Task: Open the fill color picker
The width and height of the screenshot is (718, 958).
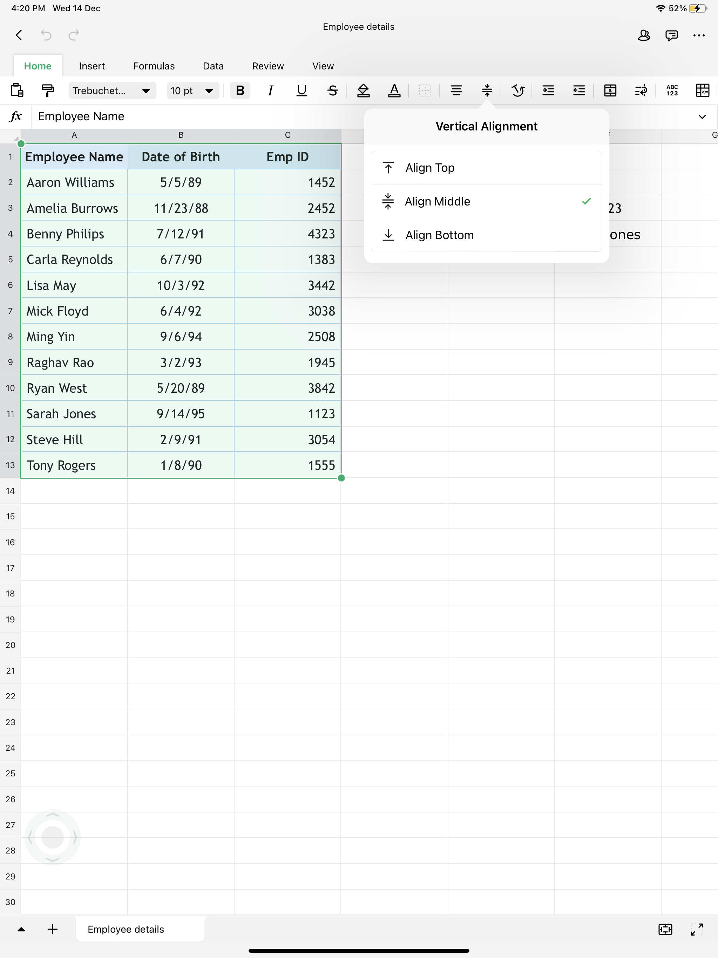Action: [x=363, y=90]
